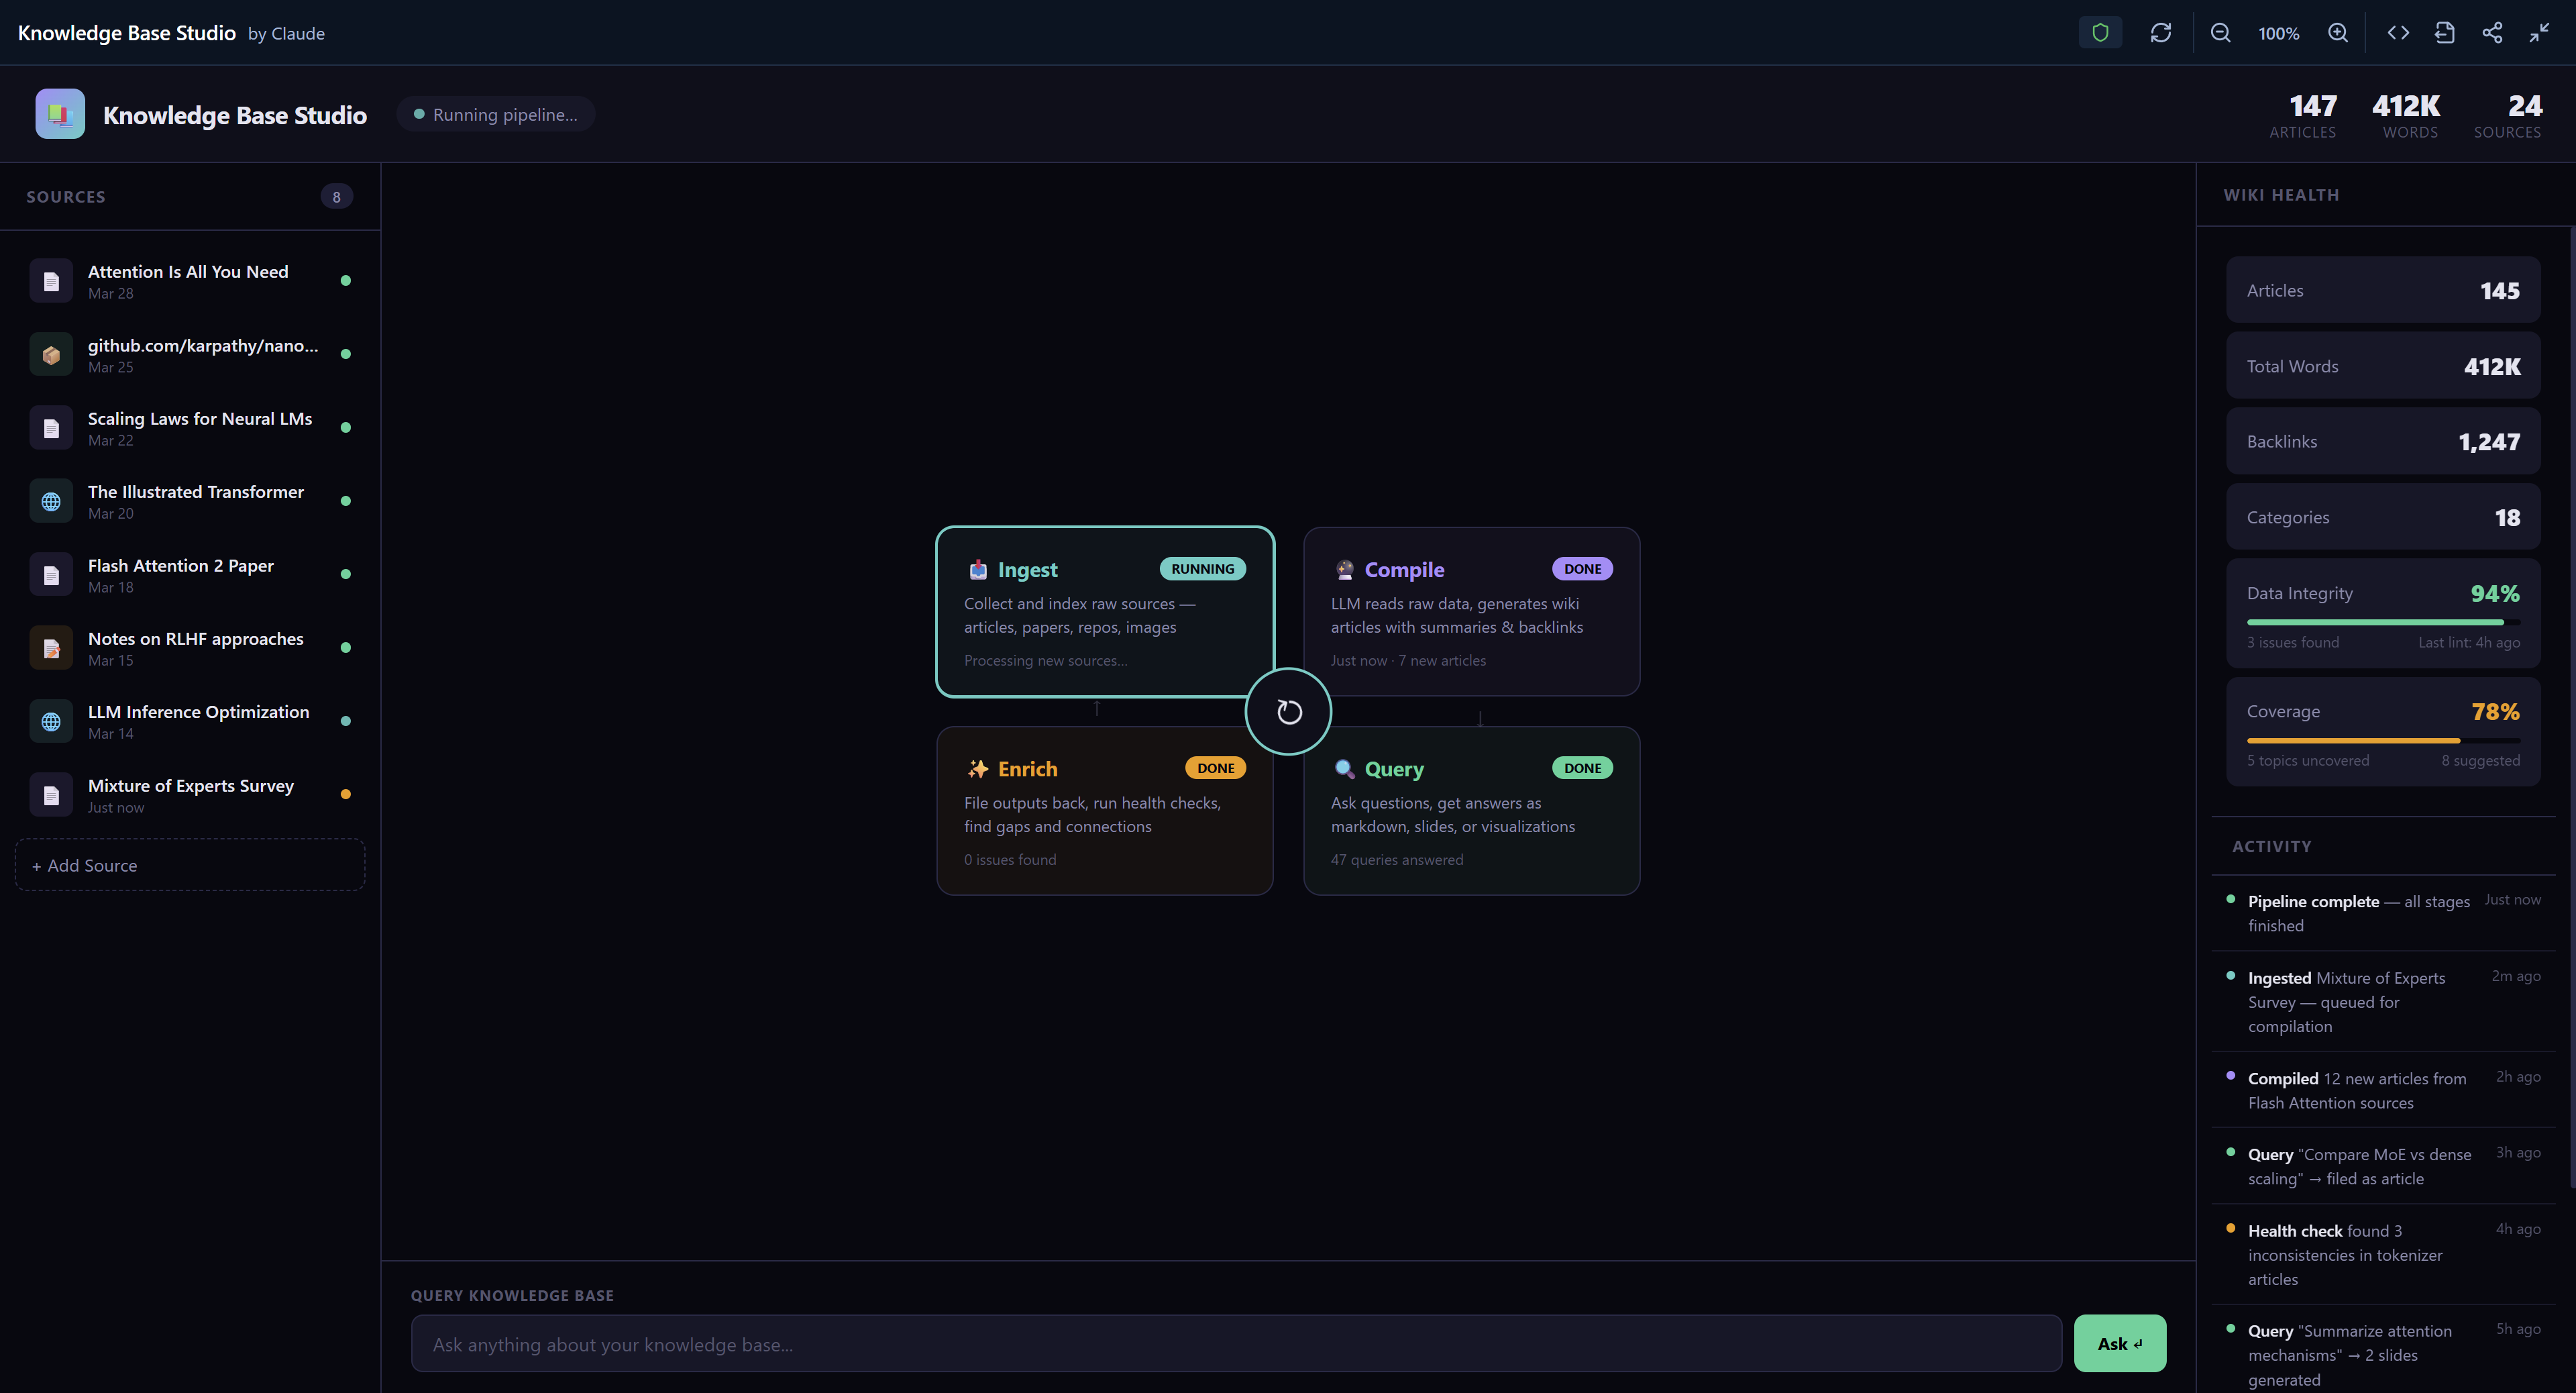Click the refresh icon in top toolbar
This screenshot has width=2576, height=1393.
pos(2161,33)
